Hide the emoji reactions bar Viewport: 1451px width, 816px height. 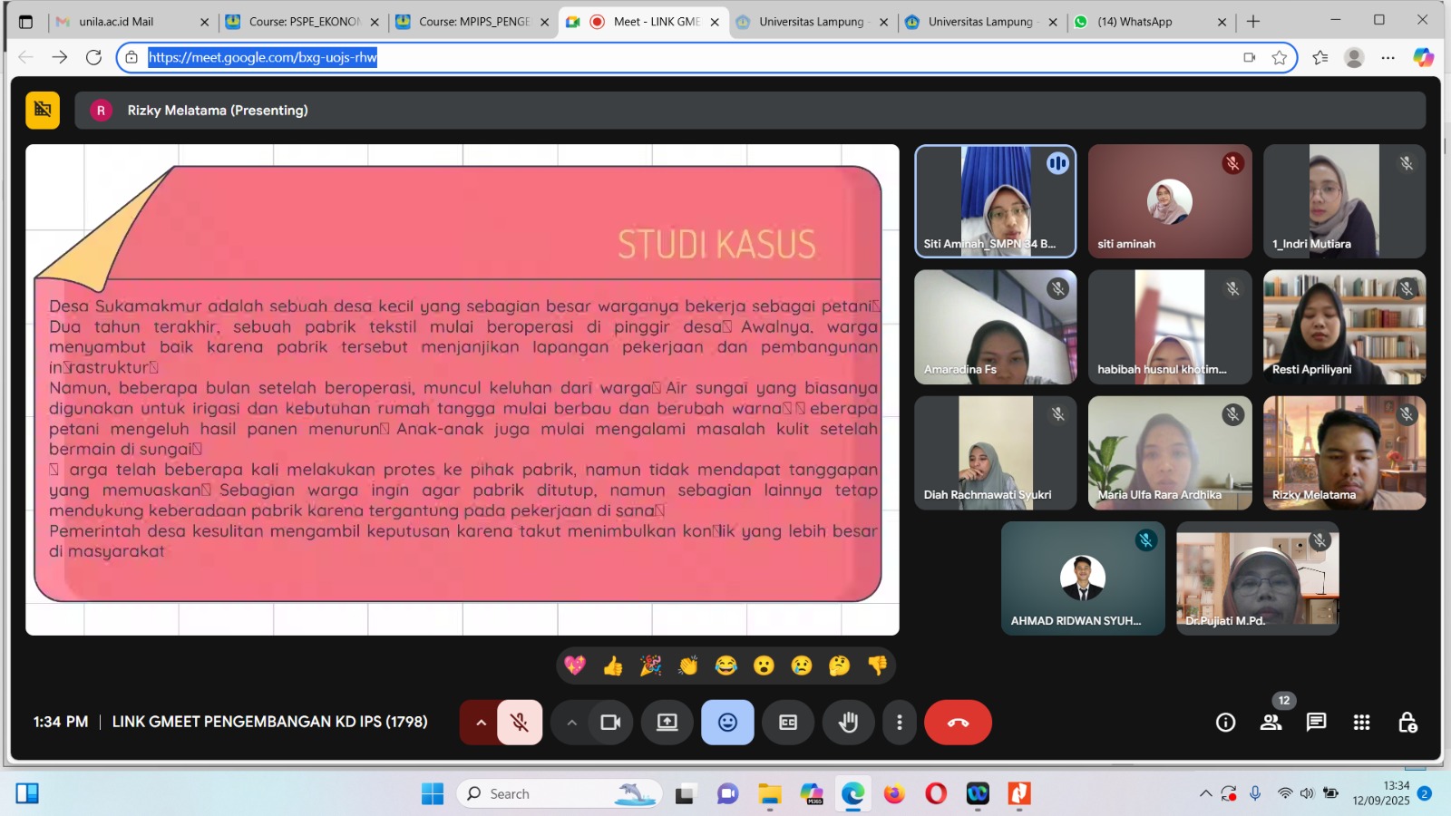point(727,723)
